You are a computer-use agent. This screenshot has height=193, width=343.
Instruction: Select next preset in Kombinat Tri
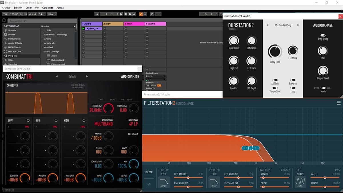87,76
